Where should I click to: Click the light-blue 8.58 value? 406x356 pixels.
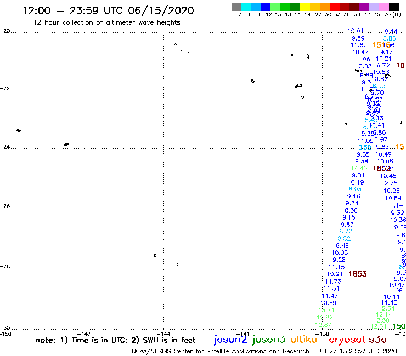pos(364,147)
